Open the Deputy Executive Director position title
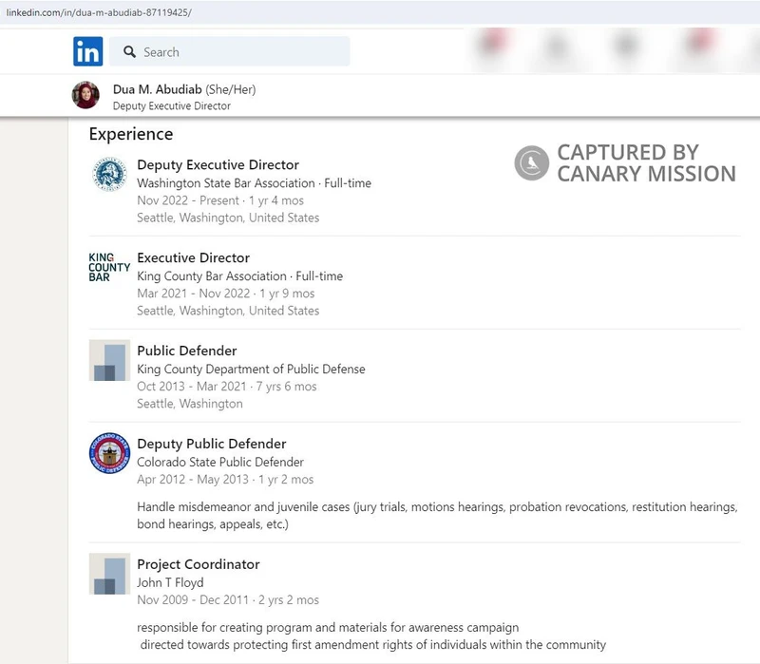760x664 pixels. [218, 164]
